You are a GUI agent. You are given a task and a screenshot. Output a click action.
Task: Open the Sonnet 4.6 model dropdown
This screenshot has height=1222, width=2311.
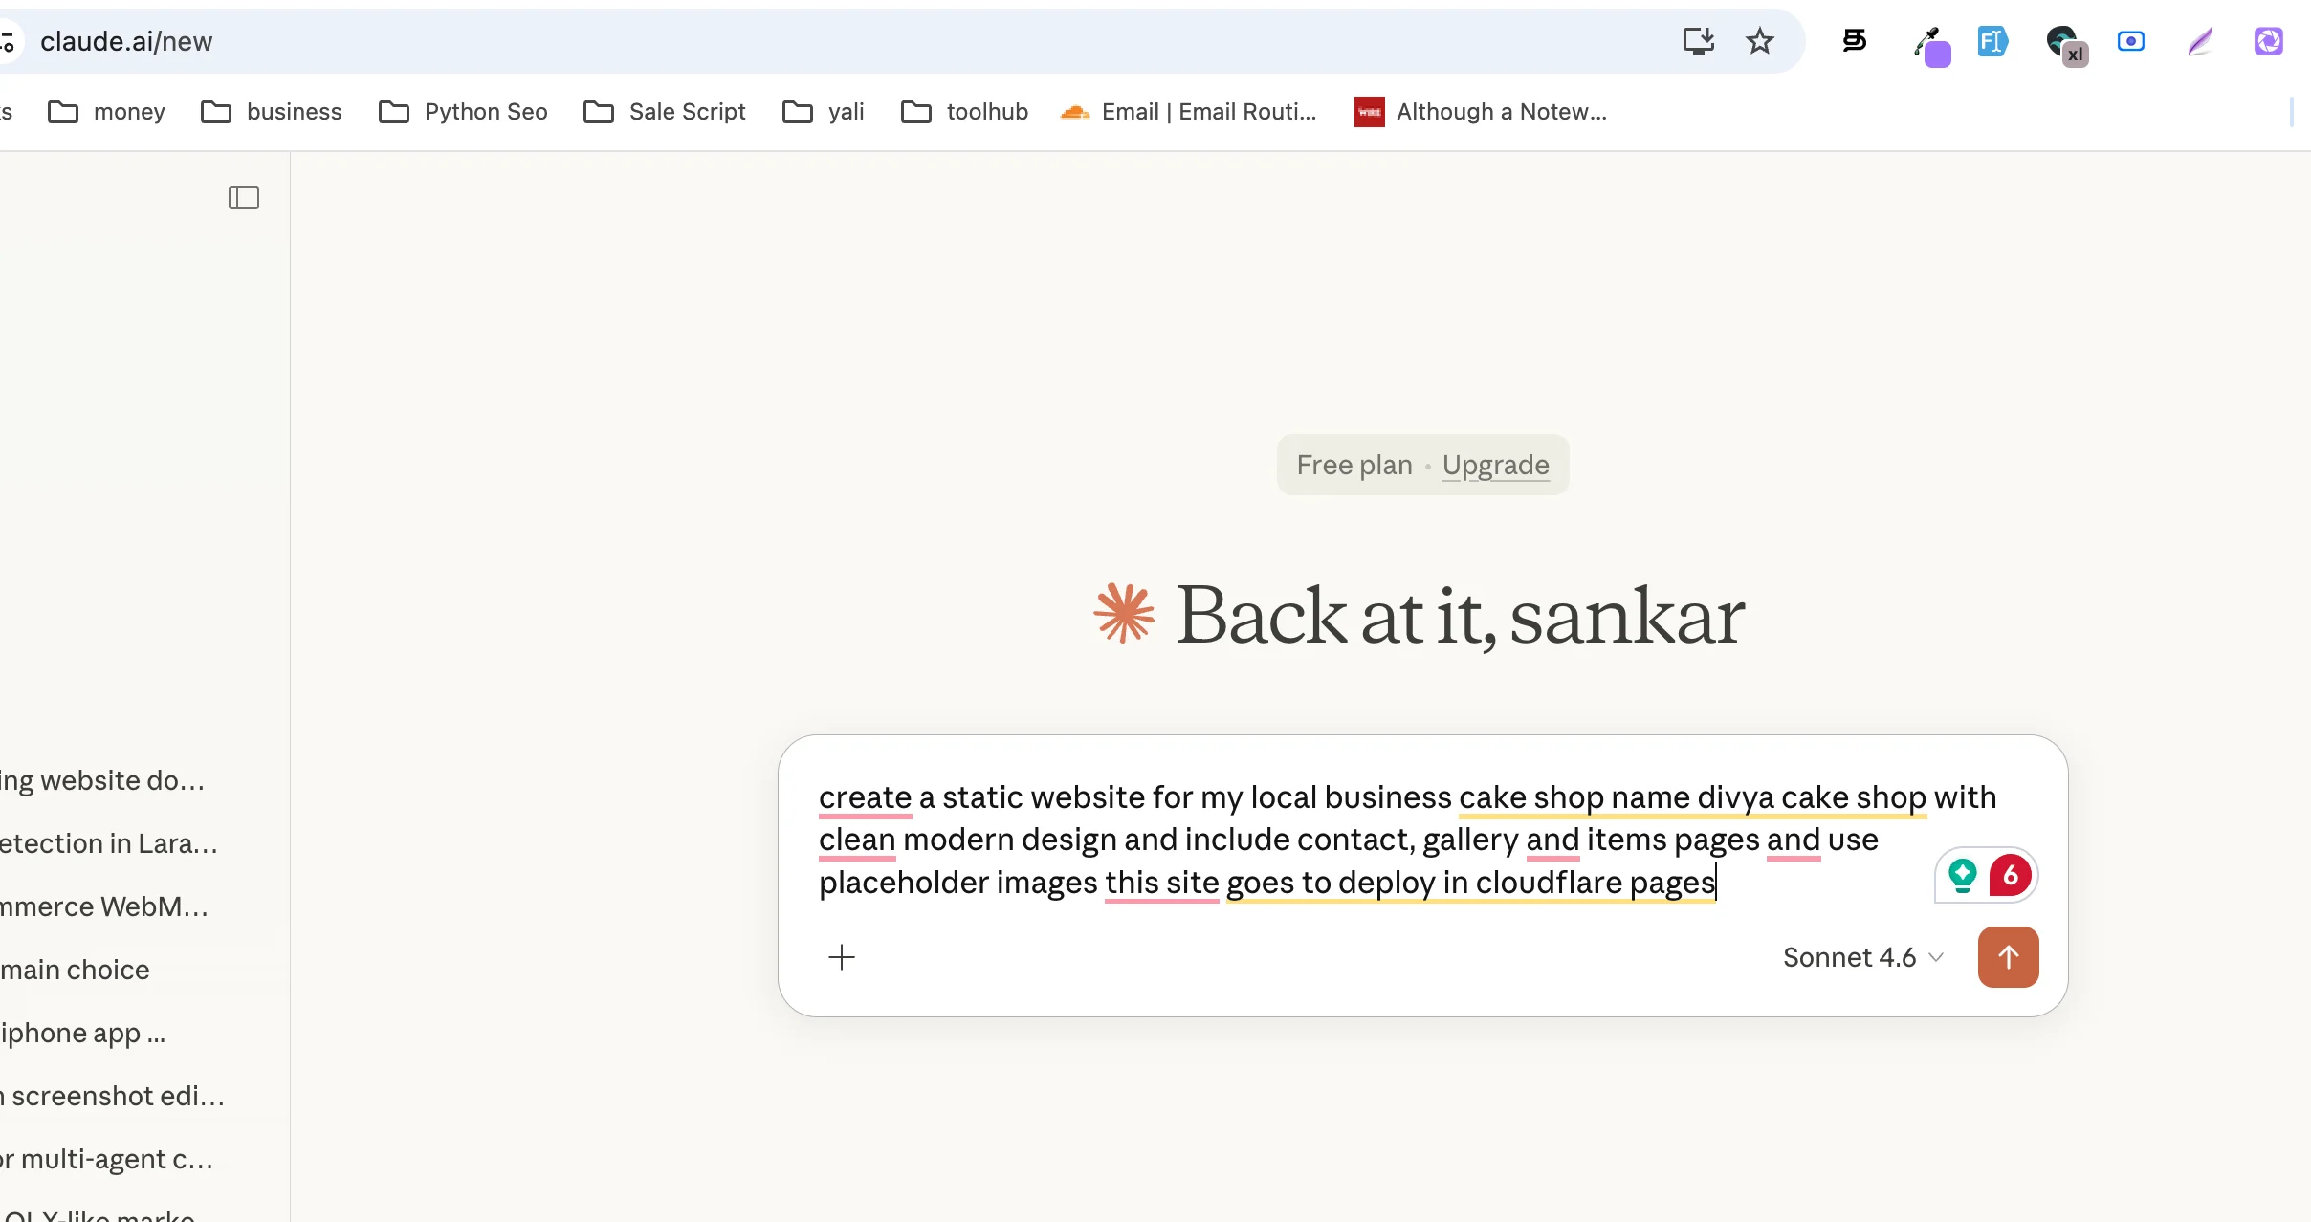(1862, 957)
